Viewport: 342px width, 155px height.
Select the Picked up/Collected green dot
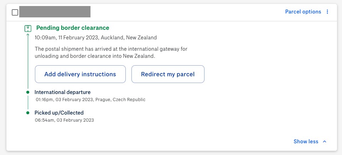point(28,113)
